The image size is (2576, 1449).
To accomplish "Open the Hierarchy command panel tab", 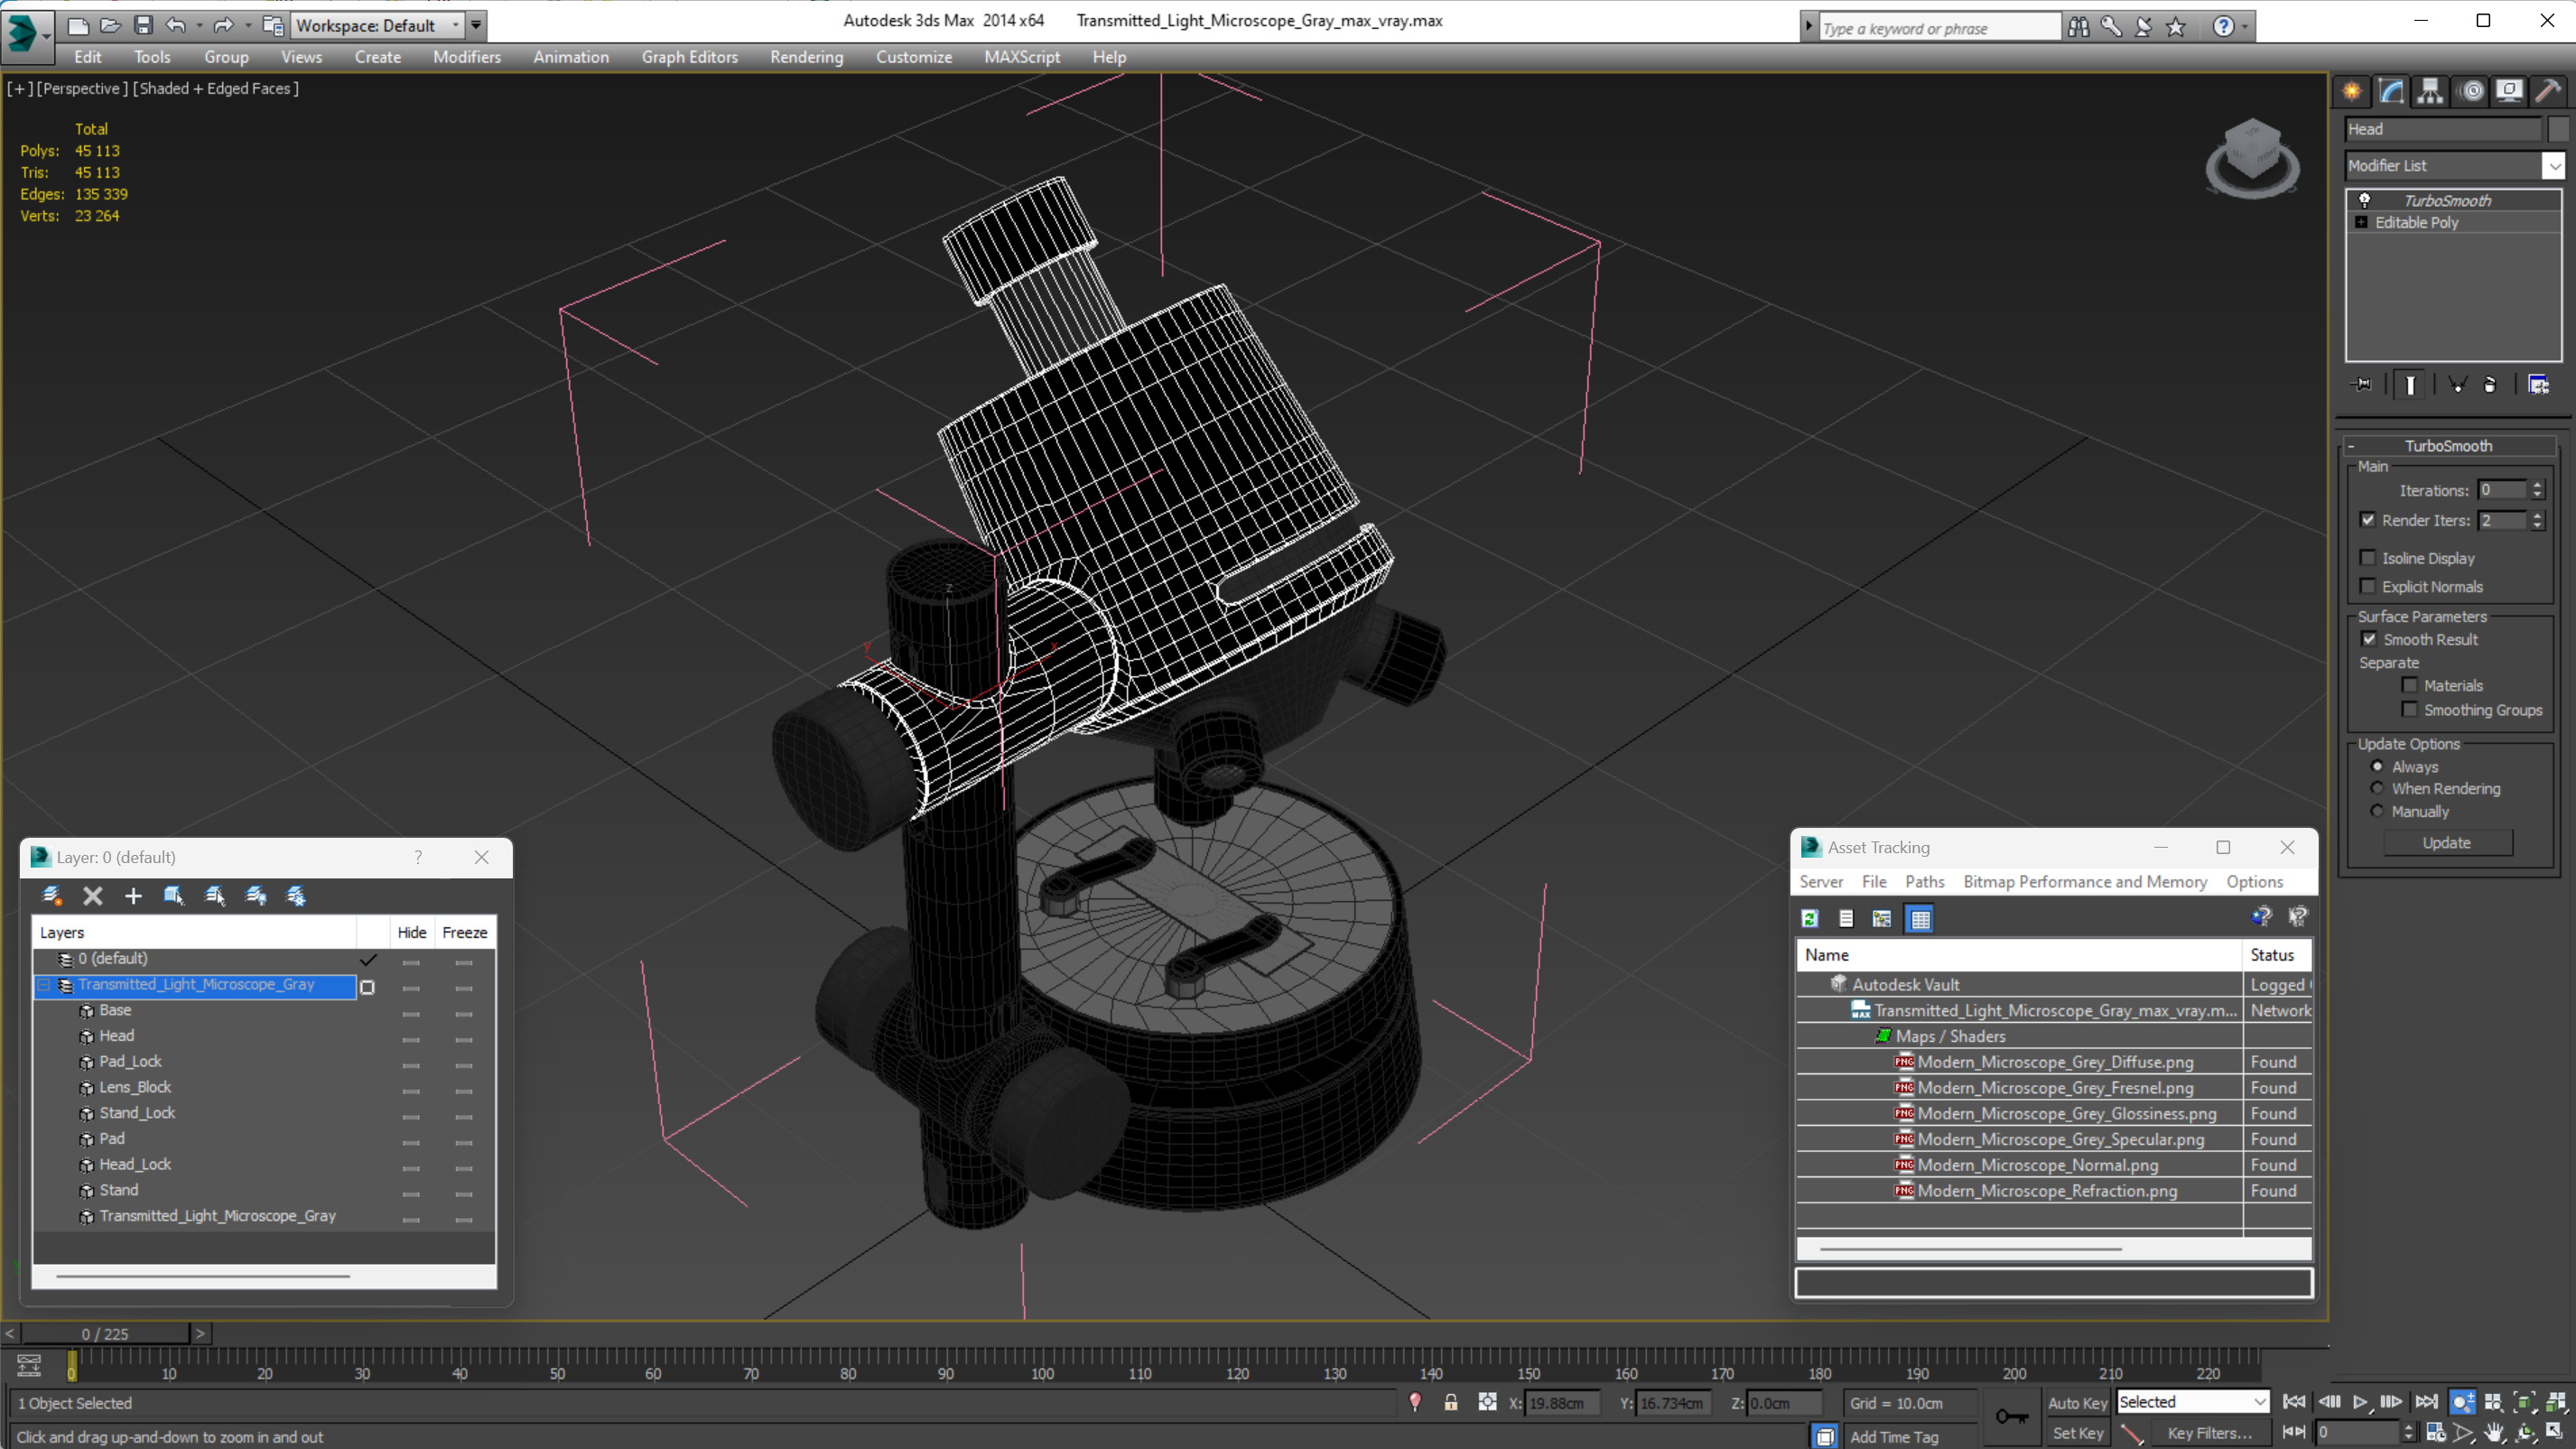I will click(x=2430, y=91).
